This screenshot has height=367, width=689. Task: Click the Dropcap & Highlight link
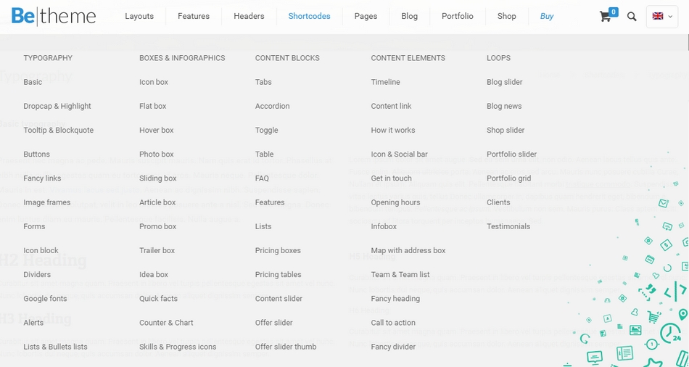(57, 106)
